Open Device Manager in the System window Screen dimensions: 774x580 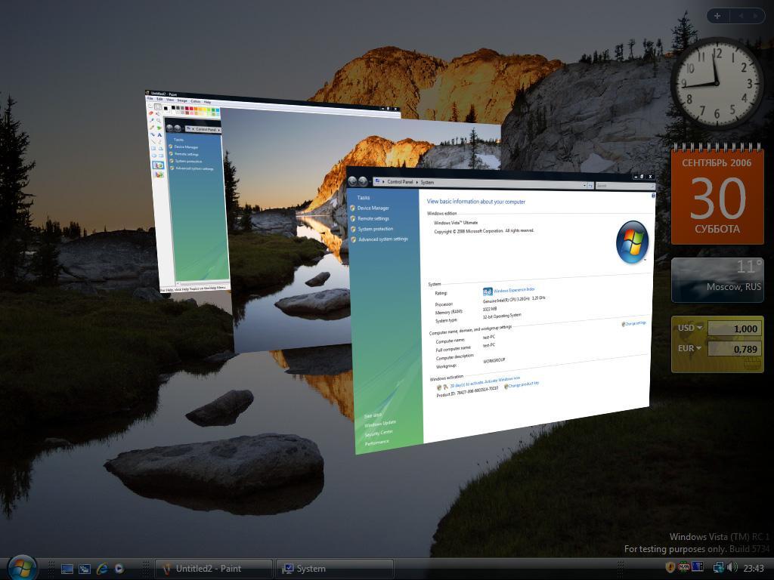coord(373,208)
